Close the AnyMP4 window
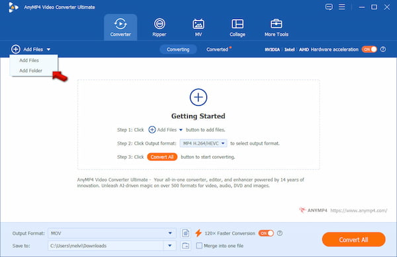This screenshot has height=257, width=397. point(386,7)
